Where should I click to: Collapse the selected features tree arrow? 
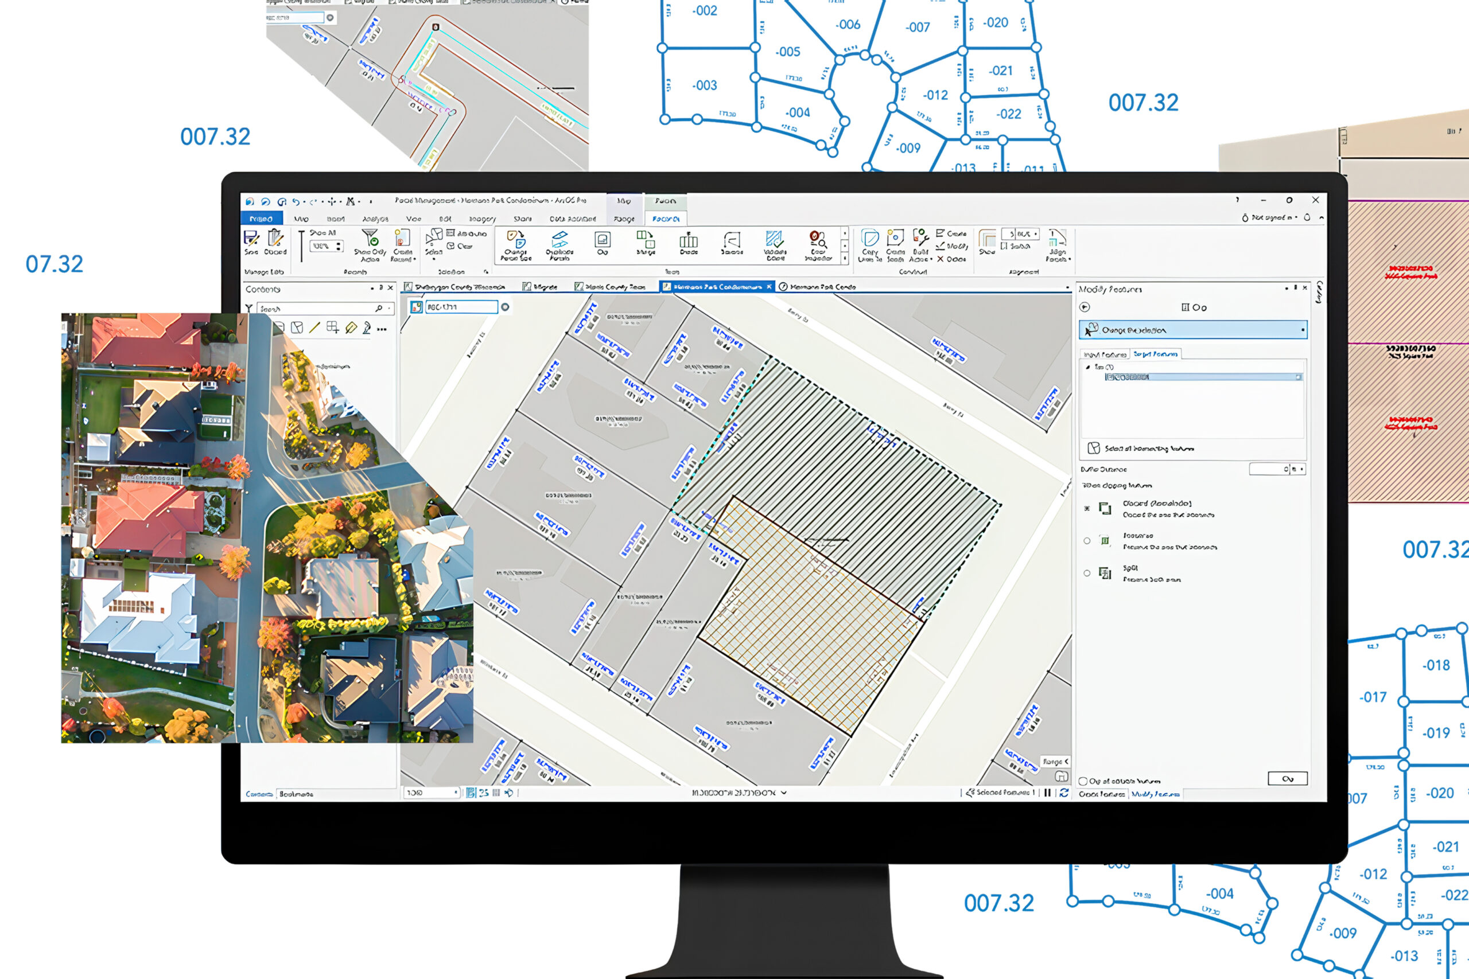[1087, 367]
